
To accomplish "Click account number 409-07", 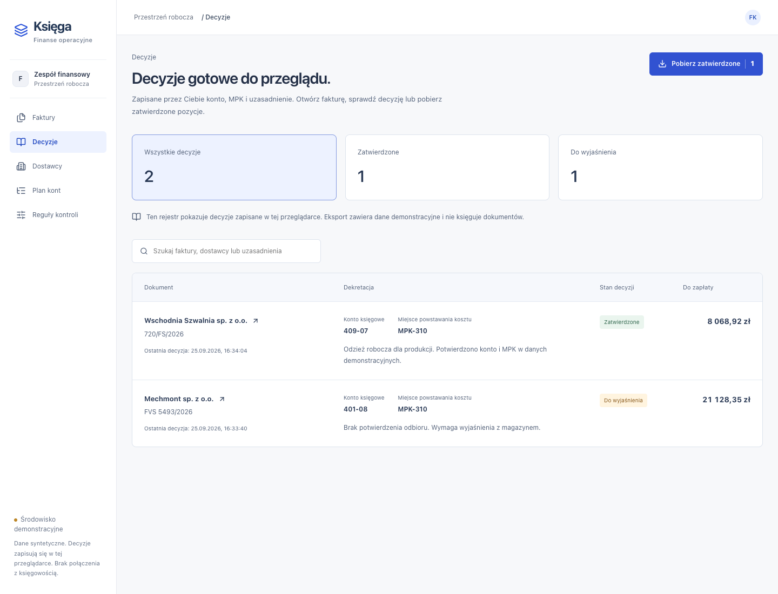I will [x=356, y=331].
